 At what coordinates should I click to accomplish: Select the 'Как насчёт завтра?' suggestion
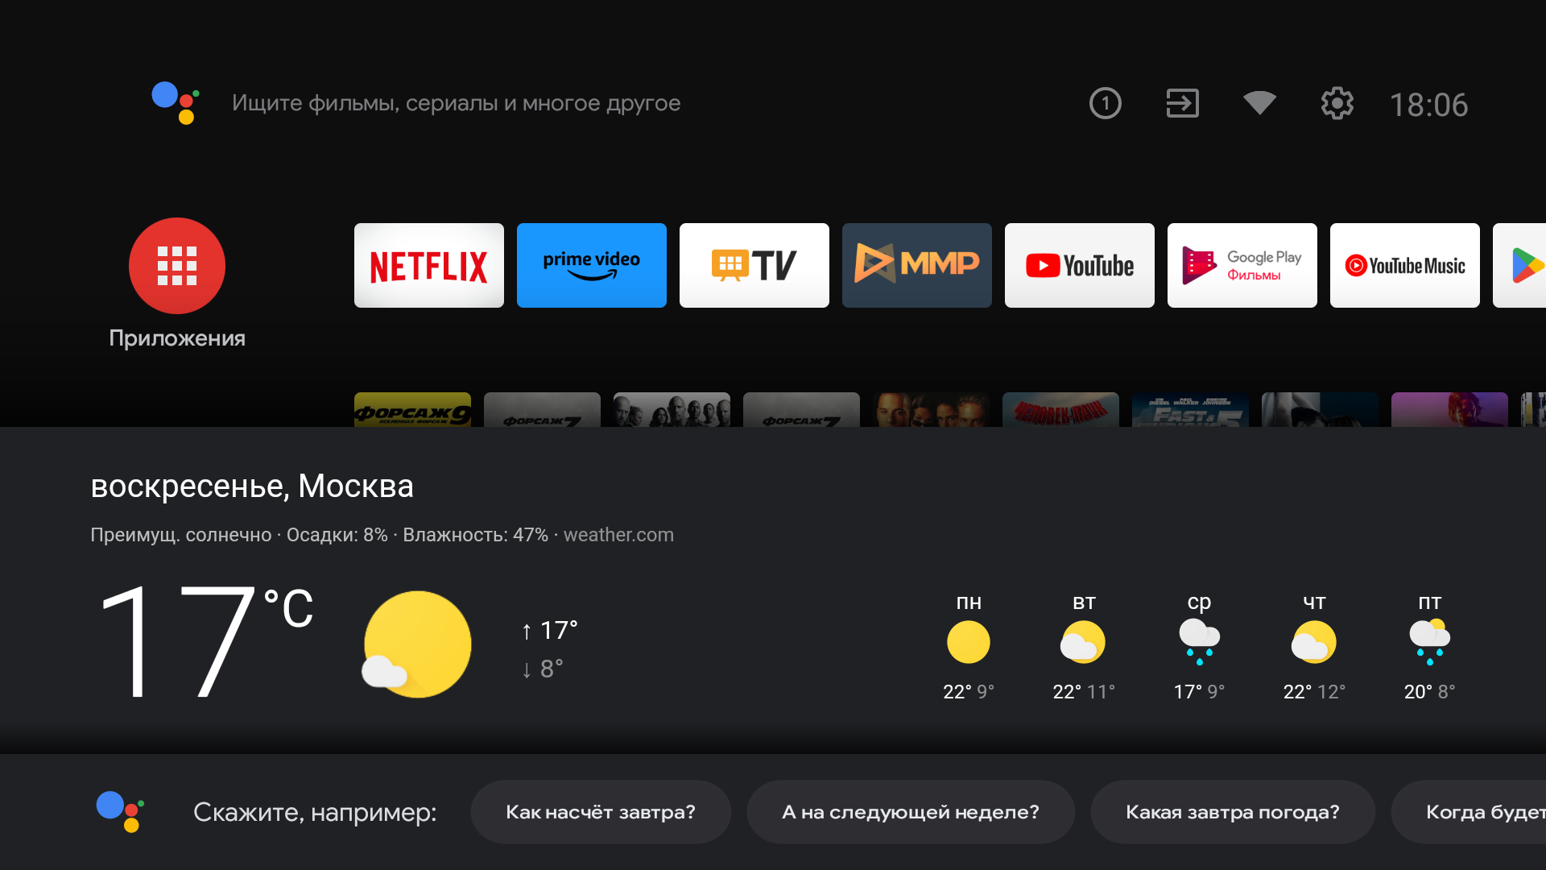point(600,812)
